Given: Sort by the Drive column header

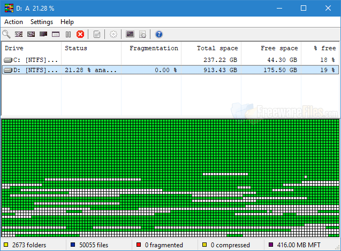Looking at the screenshot, I should click(31, 48).
